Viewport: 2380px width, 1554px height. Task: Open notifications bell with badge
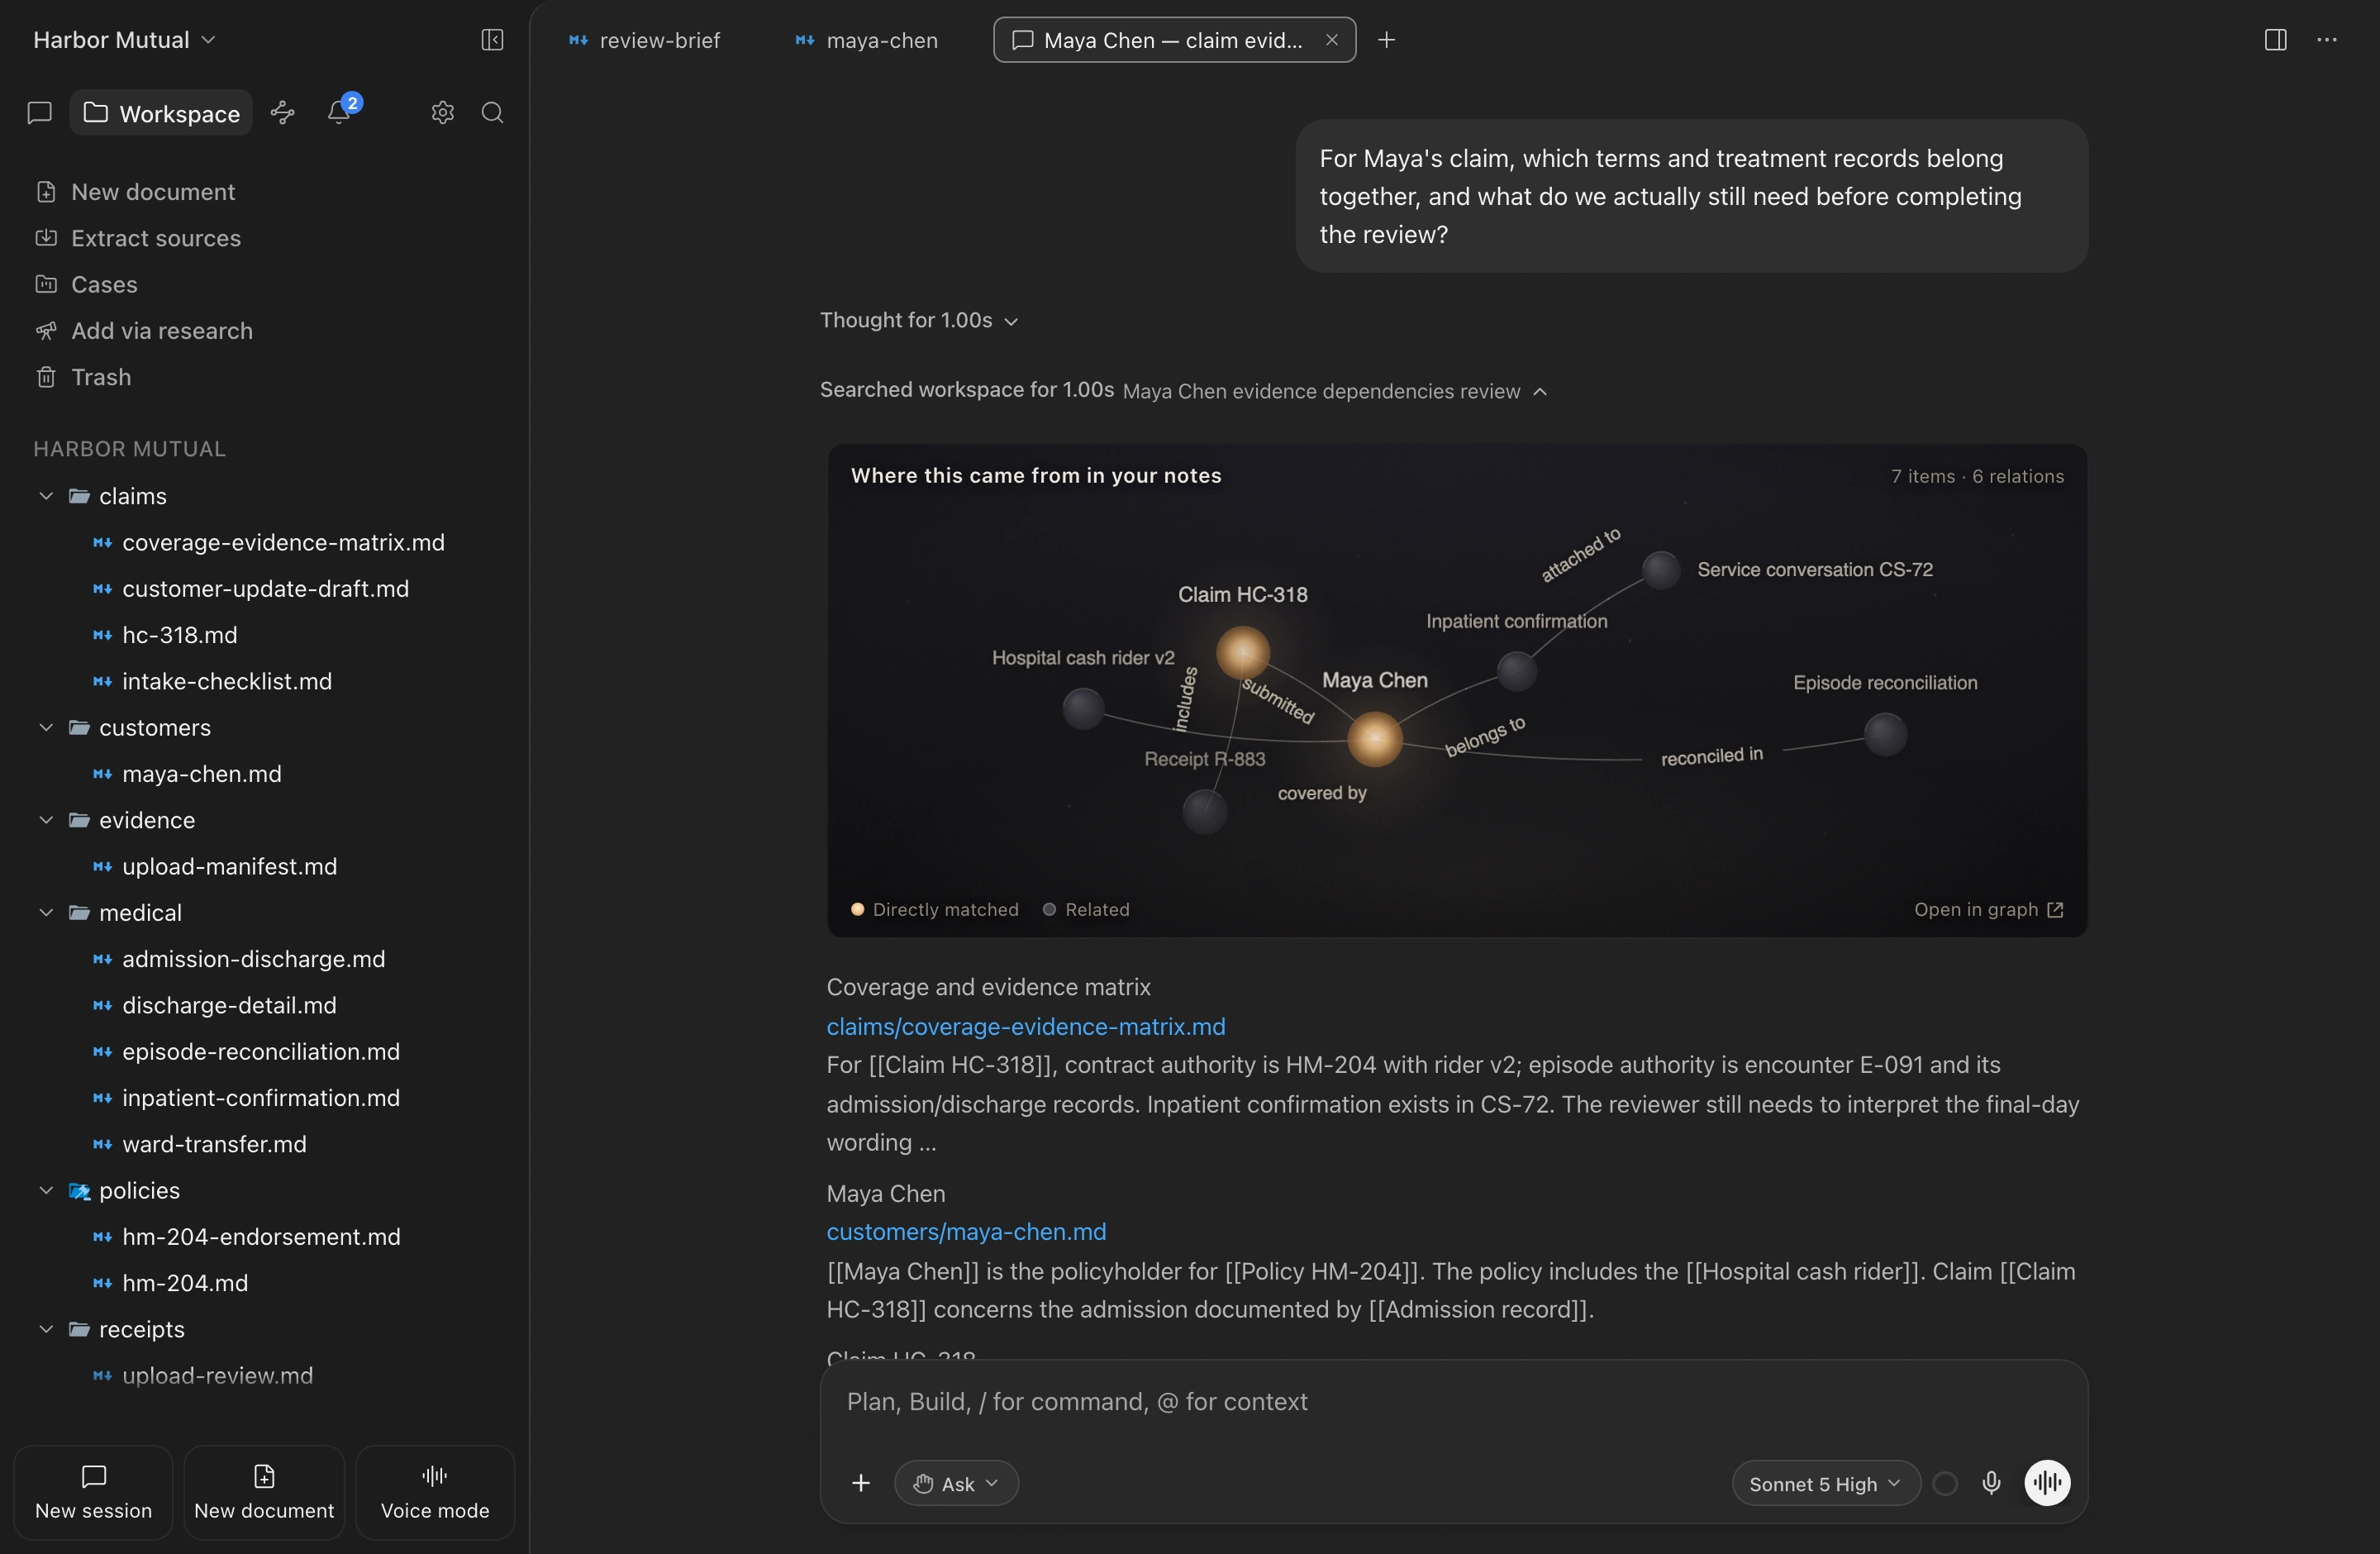coord(340,112)
